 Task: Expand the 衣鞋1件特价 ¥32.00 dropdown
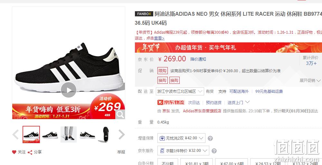(183, 151)
